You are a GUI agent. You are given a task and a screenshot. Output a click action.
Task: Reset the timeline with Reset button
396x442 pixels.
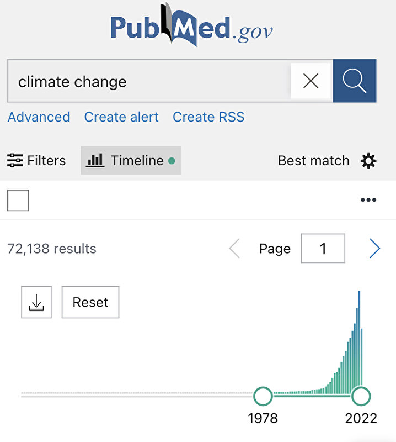coord(90,302)
